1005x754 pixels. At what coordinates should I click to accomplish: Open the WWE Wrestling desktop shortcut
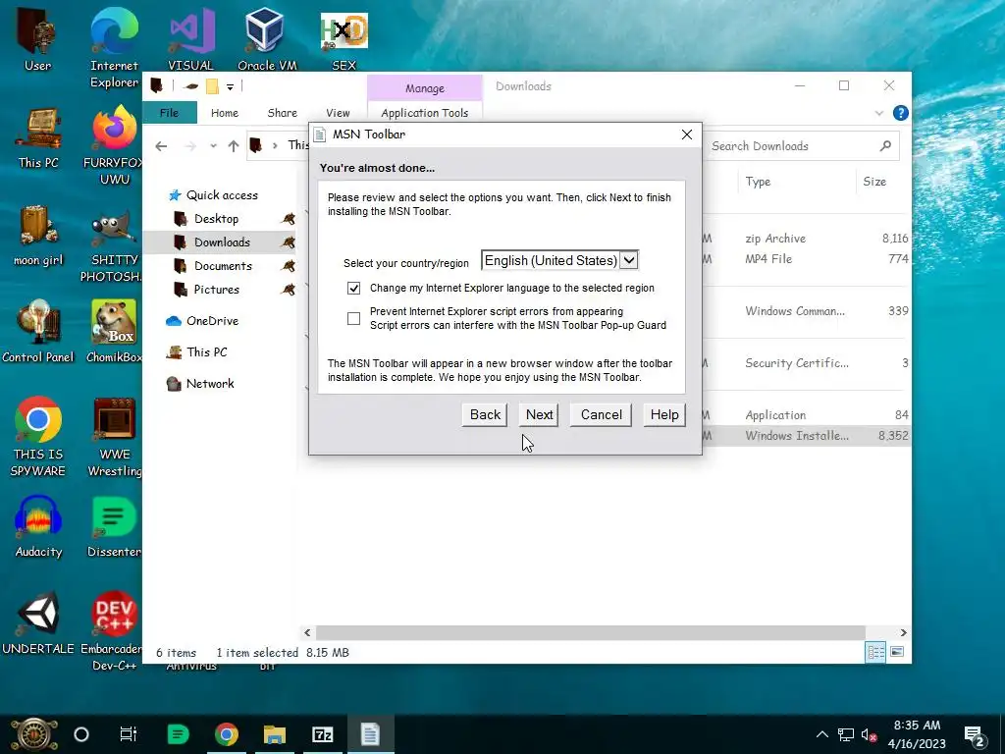pos(114,437)
